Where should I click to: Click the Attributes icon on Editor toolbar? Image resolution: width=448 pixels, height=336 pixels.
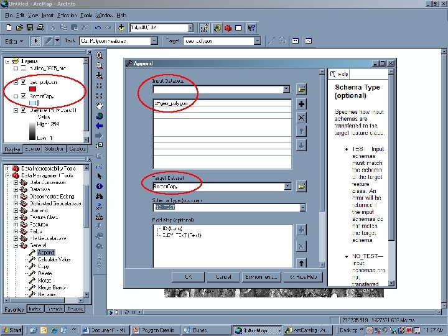pos(295,41)
